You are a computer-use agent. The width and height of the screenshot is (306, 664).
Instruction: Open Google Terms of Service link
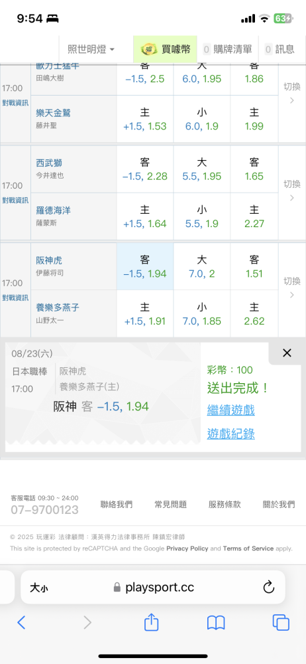pyautogui.click(x=248, y=548)
